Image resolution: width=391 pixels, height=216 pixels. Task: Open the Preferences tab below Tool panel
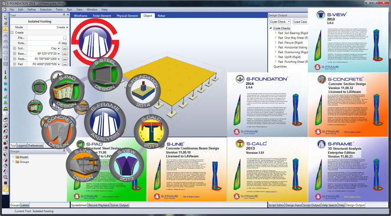click(x=36, y=145)
